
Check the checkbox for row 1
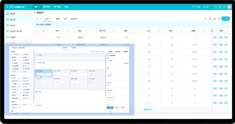(38, 37)
